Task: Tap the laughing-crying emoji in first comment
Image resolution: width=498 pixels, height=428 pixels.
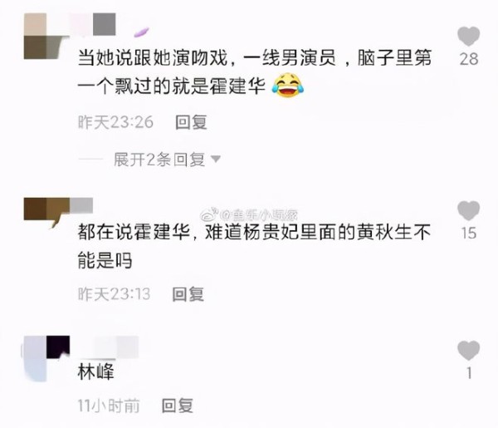Action: [288, 86]
